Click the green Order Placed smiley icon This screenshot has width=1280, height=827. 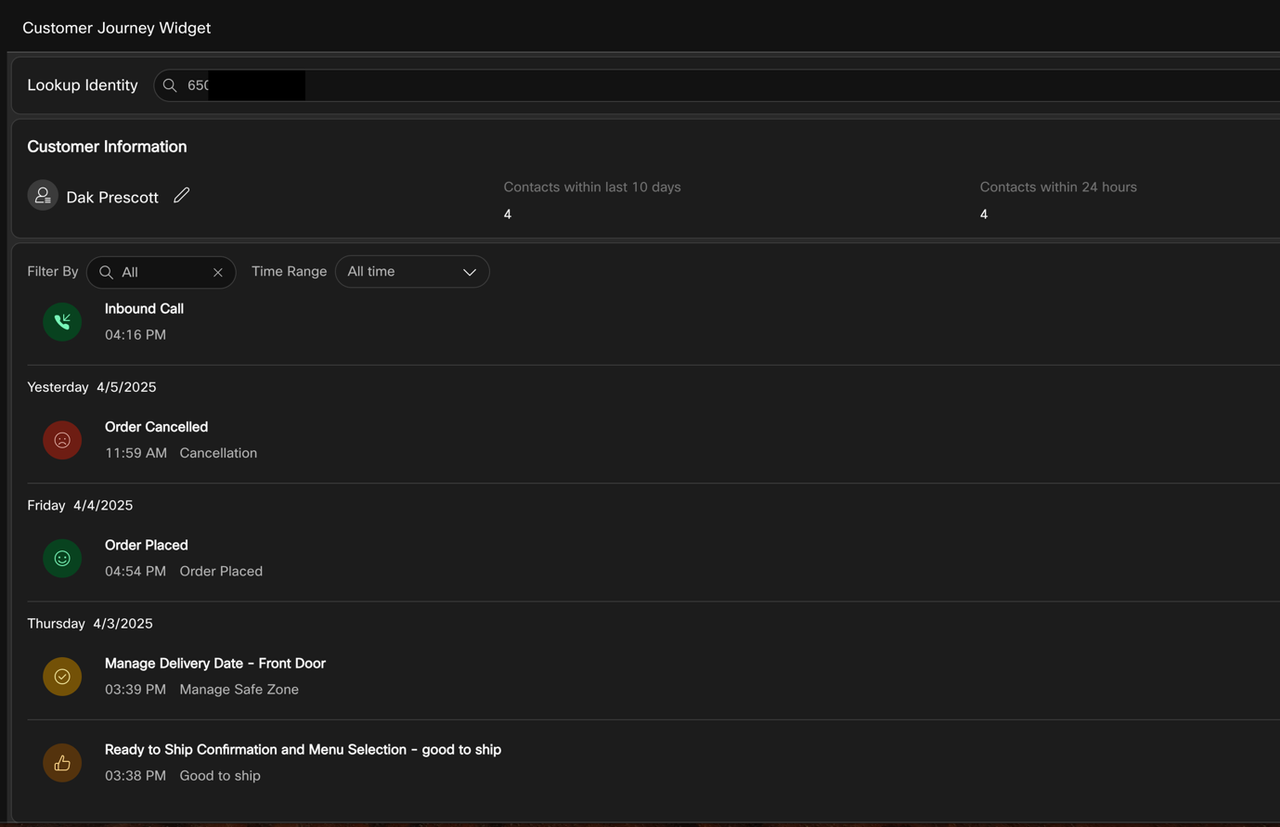point(62,558)
